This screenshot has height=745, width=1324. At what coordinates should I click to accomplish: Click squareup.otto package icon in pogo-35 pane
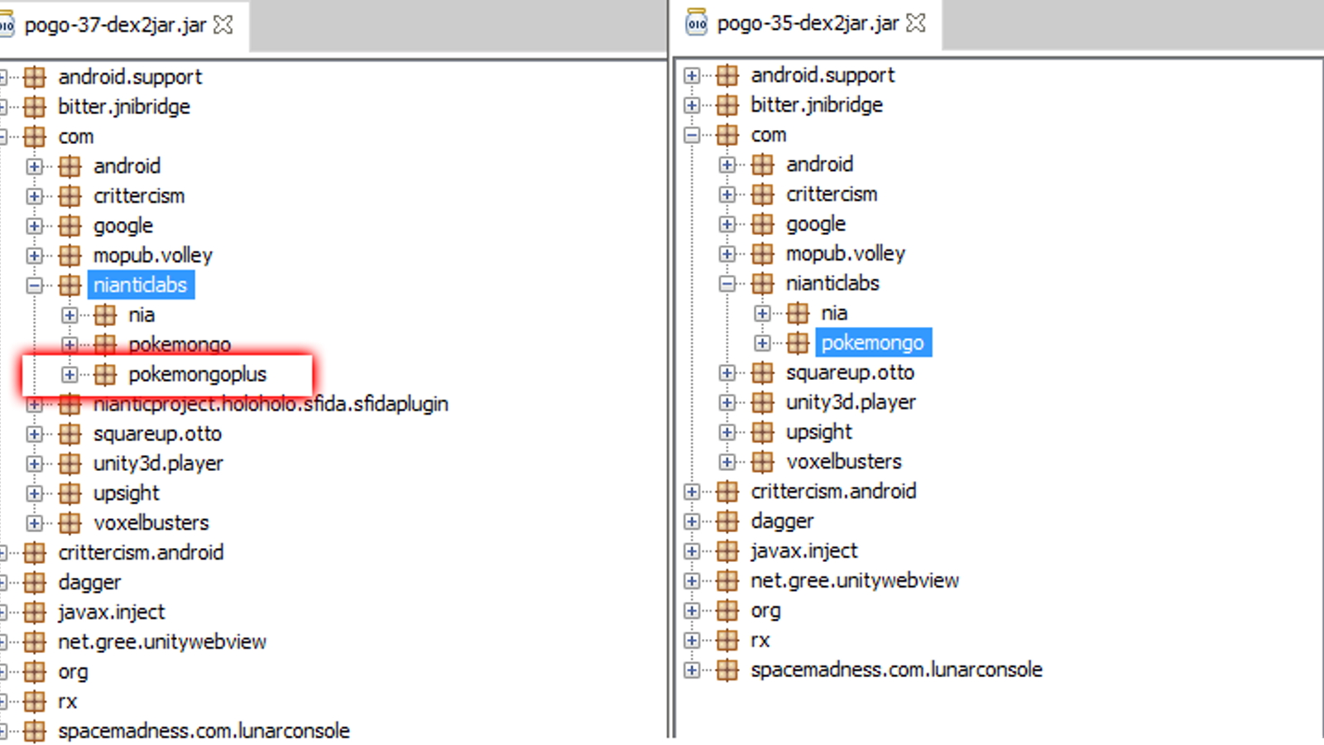coord(763,373)
